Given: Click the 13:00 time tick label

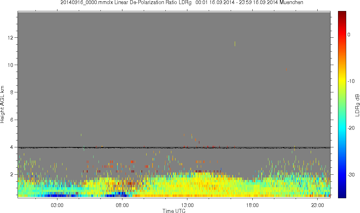Looking at the screenshot, I should pyautogui.click(x=187, y=205).
